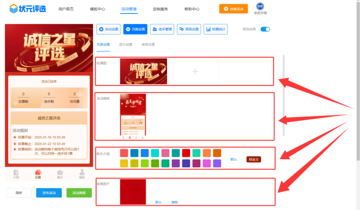Click the green 活动海报 button
The image size is (360, 210).
(79, 193)
